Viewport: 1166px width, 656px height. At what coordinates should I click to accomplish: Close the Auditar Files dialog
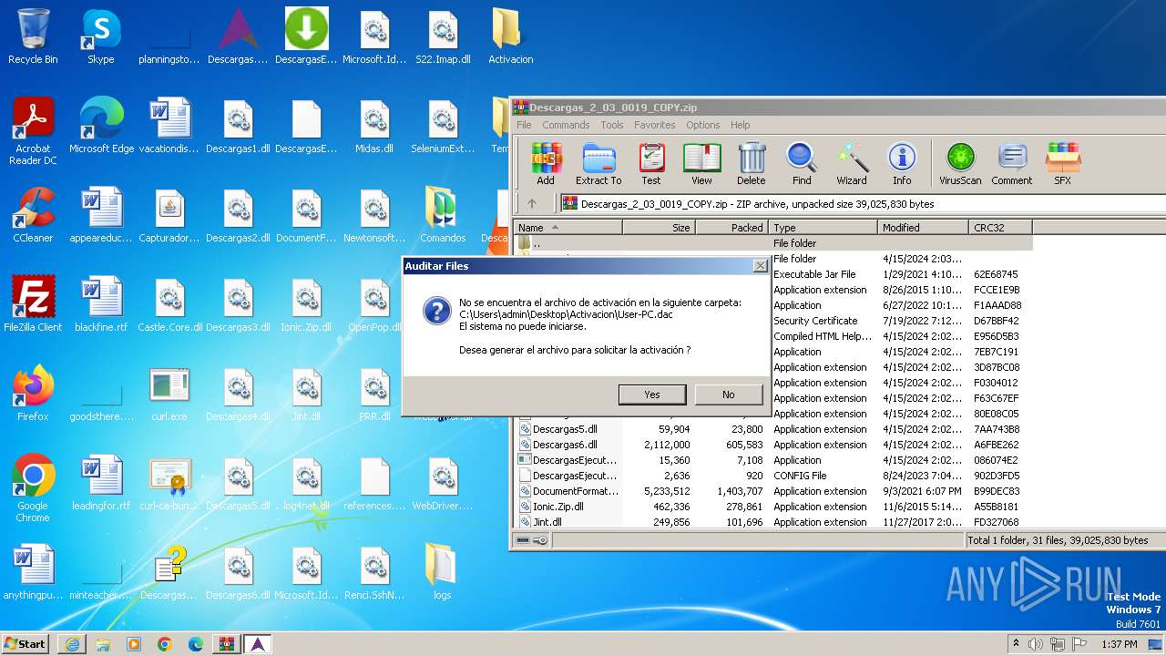click(760, 266)
